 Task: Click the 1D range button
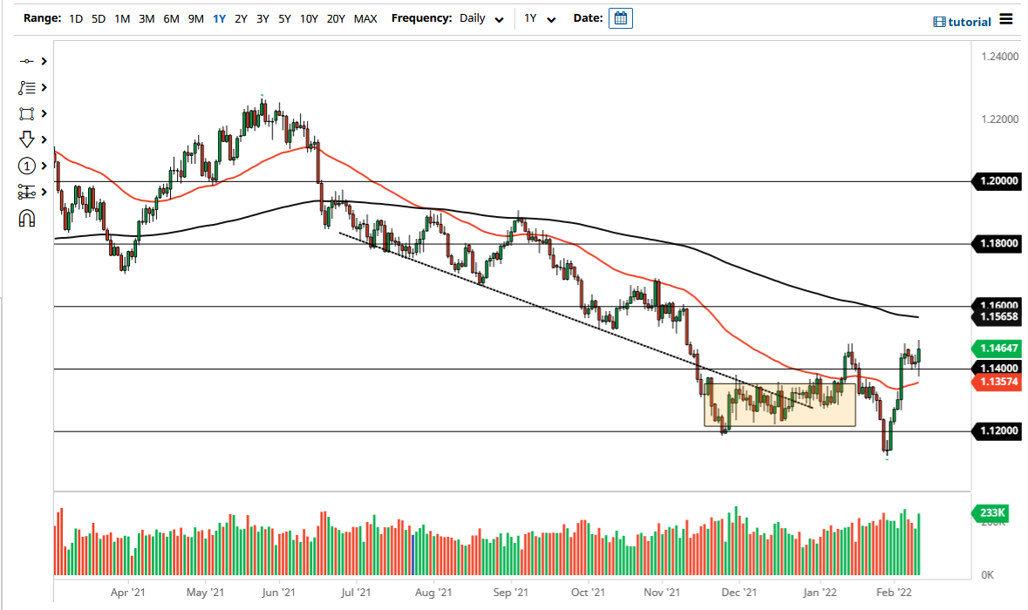point(75,17)
